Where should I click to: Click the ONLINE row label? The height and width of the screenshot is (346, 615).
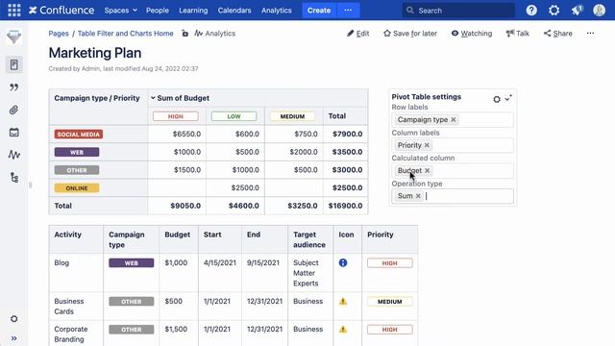click(77, 188)
